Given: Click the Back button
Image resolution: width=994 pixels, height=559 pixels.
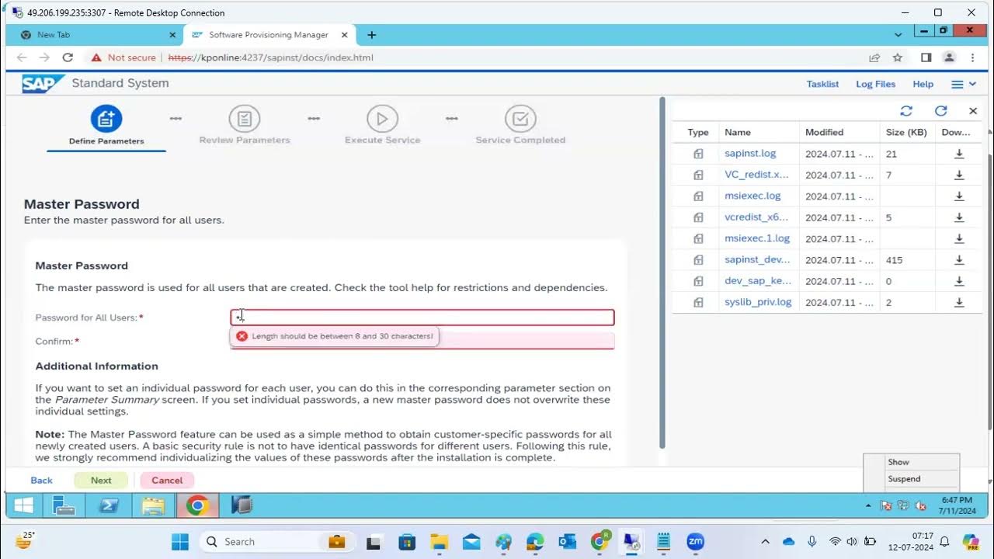Looking at the screenshot, I should [x=41, y=481].
